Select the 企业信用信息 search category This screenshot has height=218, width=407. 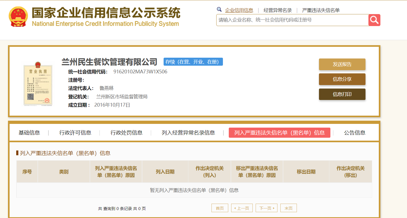click(x=239, y=10)
